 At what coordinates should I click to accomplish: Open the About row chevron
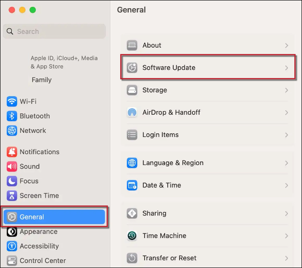tap(287, 45)
